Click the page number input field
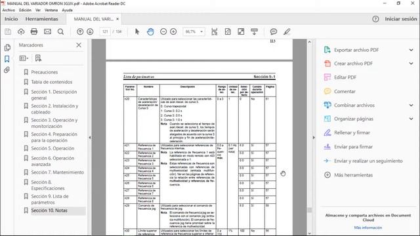 pyautogui.click(x=105, y=31)
